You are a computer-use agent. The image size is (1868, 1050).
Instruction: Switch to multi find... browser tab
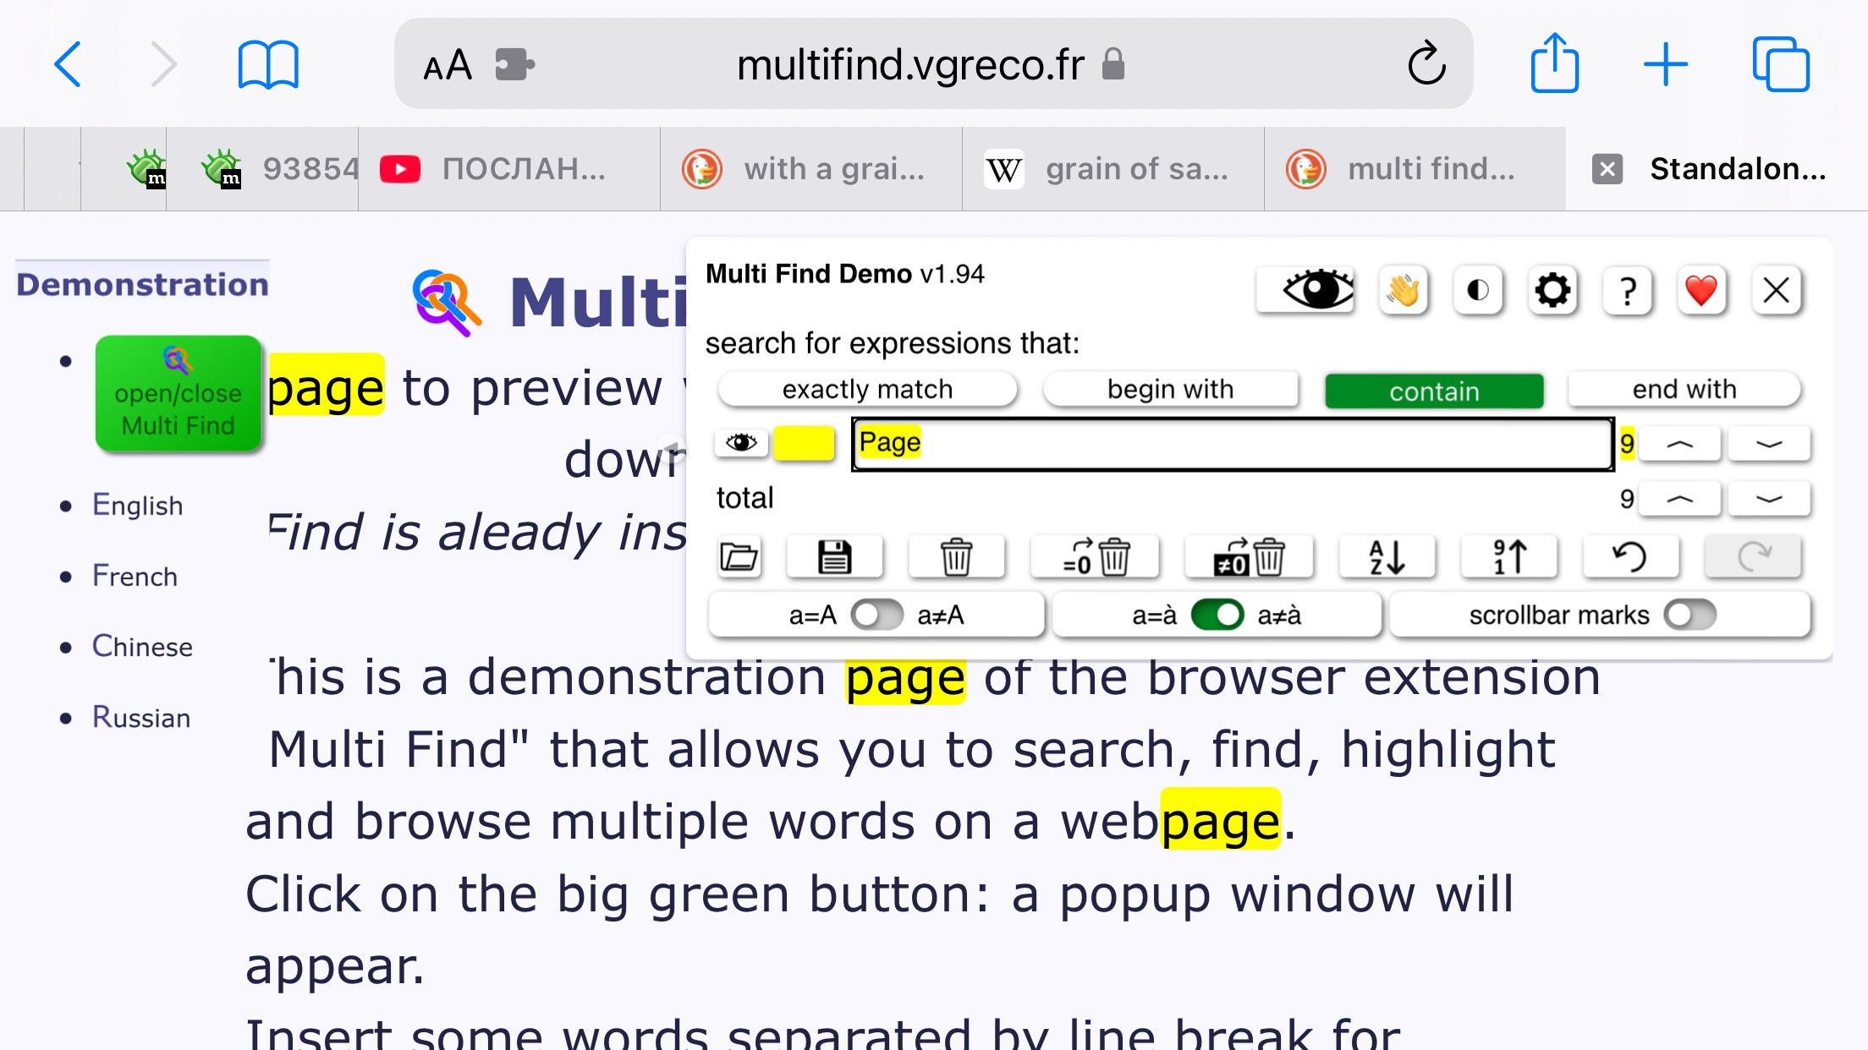pos(1415,169)
